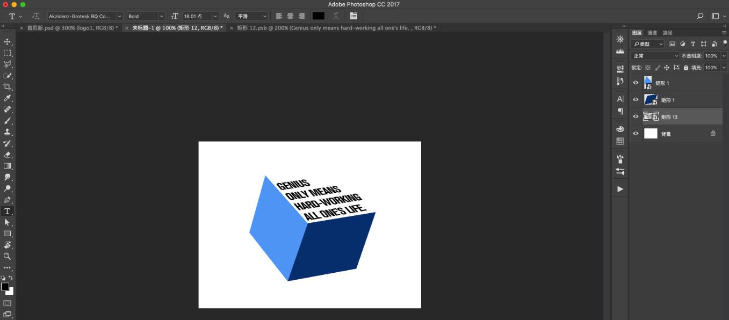Click the warp text icon
Viewport: 729px width, 320px height.
(336, 17)
